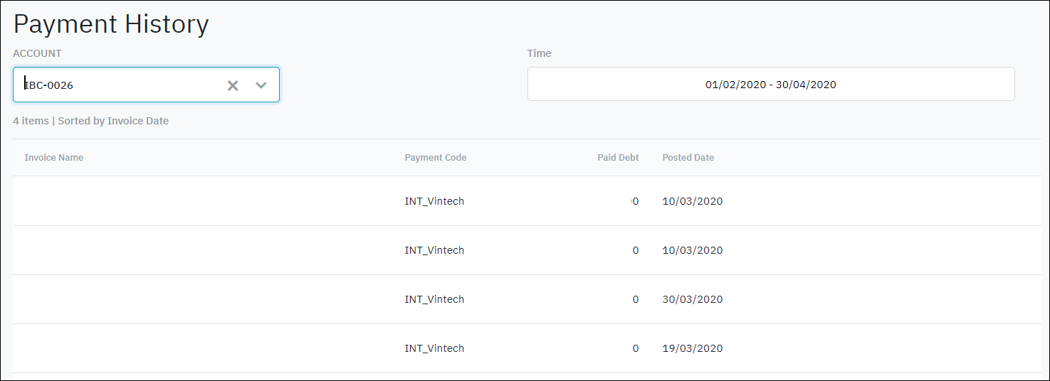Screen dimensions: 1050x381
Task: Click Paid Debt value in 19/03/2020 row
Action: coord(636,348)
